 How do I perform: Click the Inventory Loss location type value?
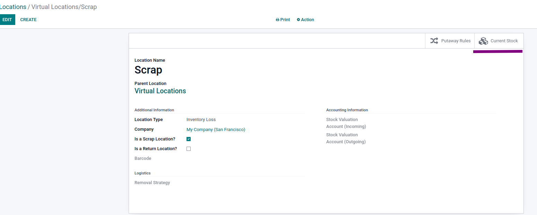(201, 120)
